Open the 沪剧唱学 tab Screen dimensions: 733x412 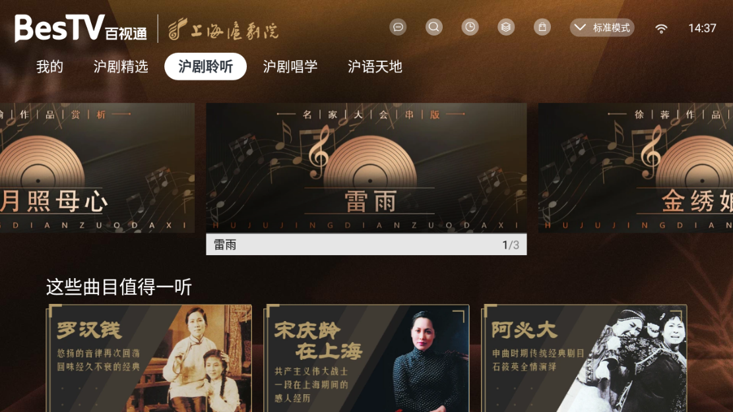click(x=290, y=67)
